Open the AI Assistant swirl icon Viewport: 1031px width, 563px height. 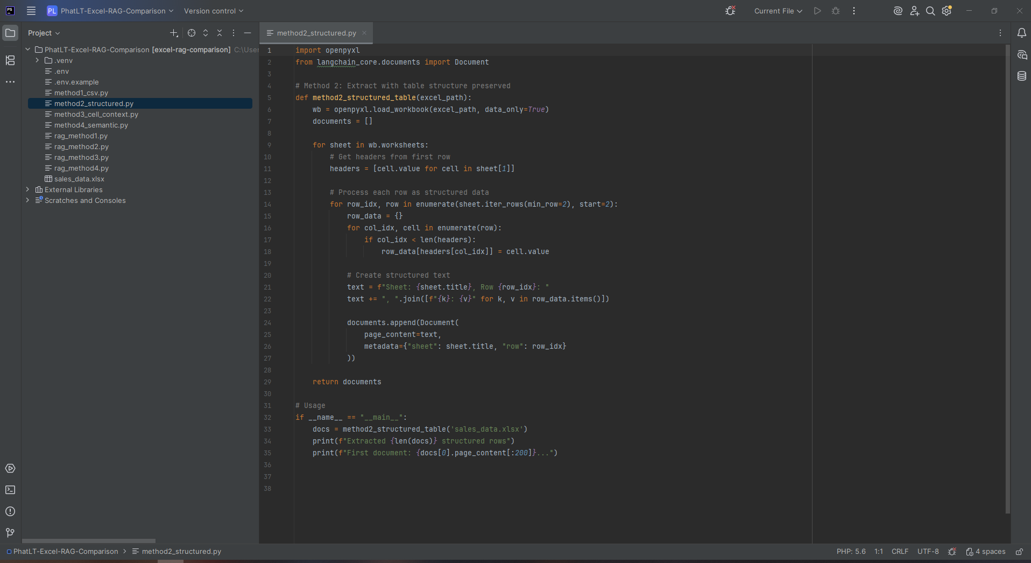[897, 11]
